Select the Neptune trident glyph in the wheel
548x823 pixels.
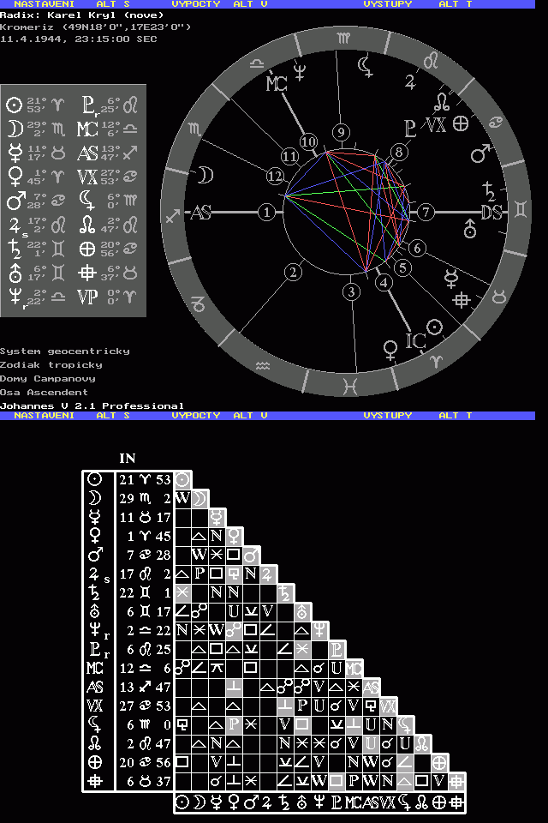301,70
